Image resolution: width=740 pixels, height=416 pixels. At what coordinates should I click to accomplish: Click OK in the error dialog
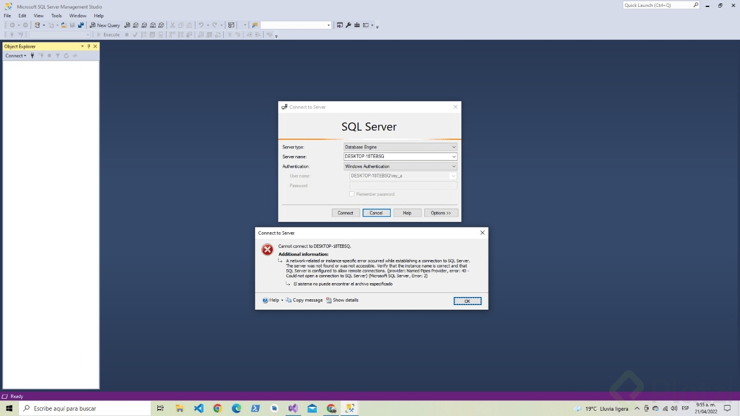click(467, 301)
